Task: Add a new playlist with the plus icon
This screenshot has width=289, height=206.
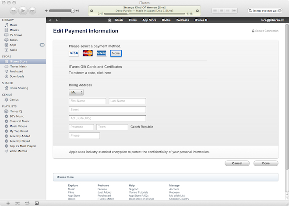Action: (8, 203)
